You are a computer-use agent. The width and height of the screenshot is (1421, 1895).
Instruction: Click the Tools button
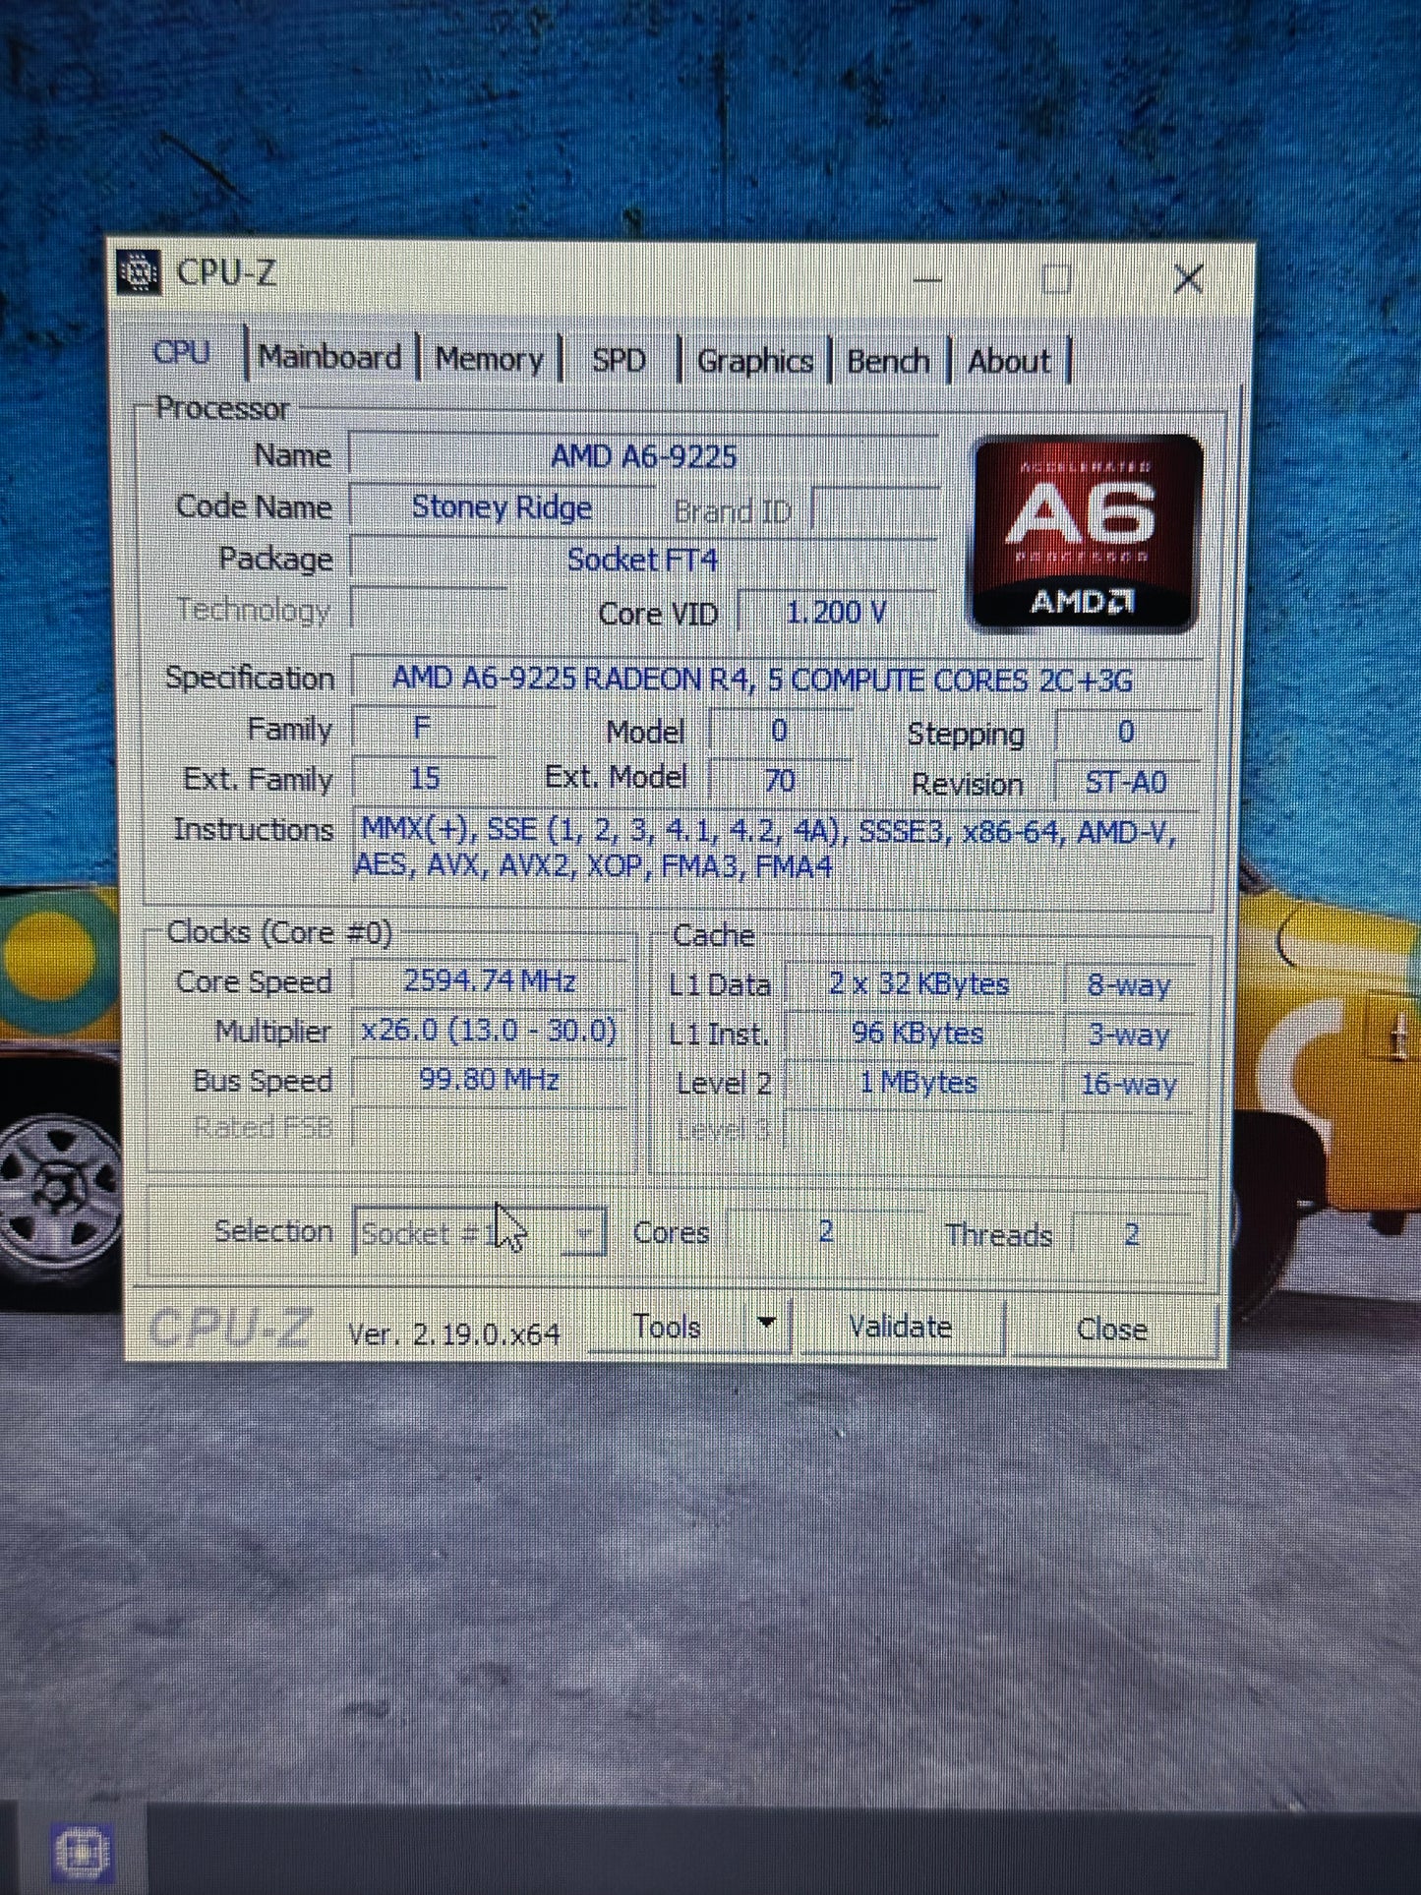coord(668,1328)
